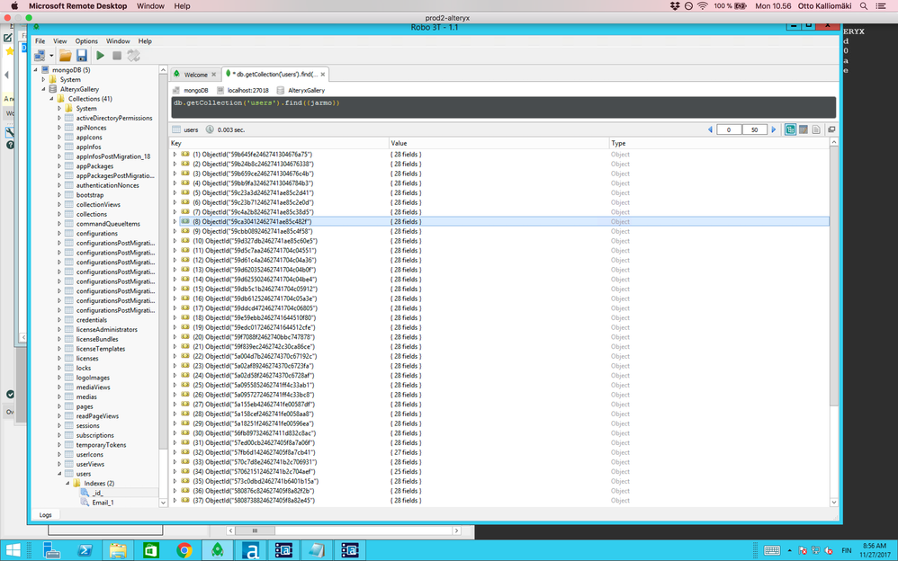Click the detach results window icon
The width and height of the screenshot is (898, 561).
pos(831,130)
